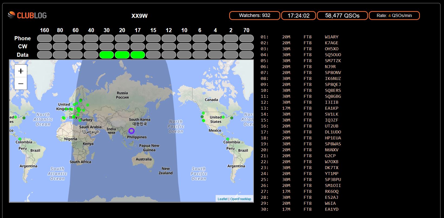
Task: Zoom out on the map
Action: (21, 84)
